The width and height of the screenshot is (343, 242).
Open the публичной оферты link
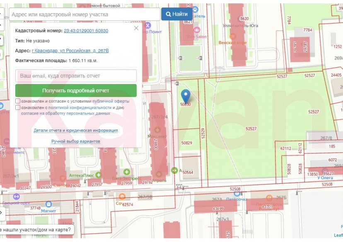tap(111, 101)
